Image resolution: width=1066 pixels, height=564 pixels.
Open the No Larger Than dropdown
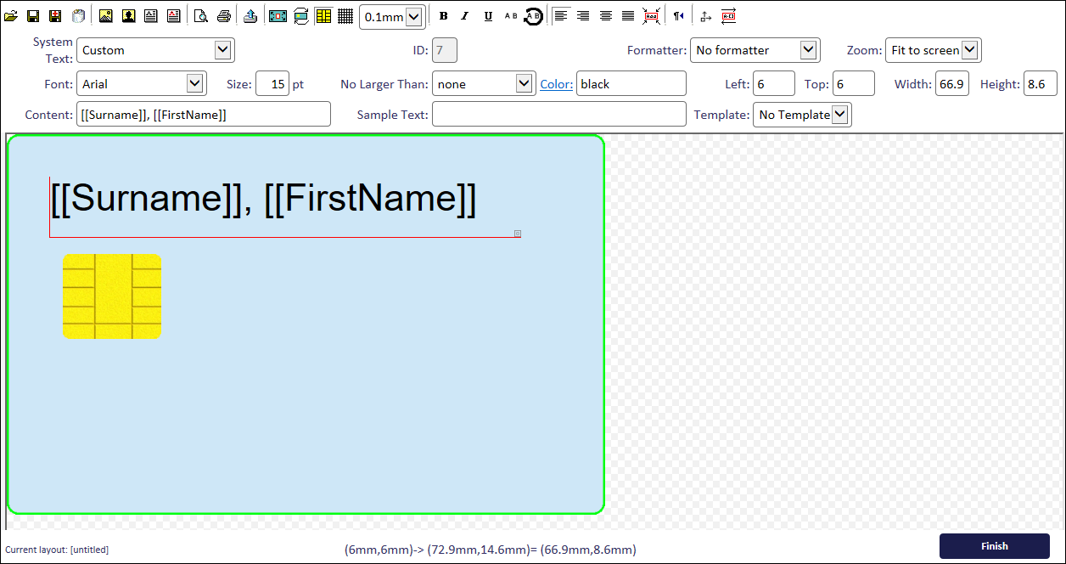tap(484, 84)
